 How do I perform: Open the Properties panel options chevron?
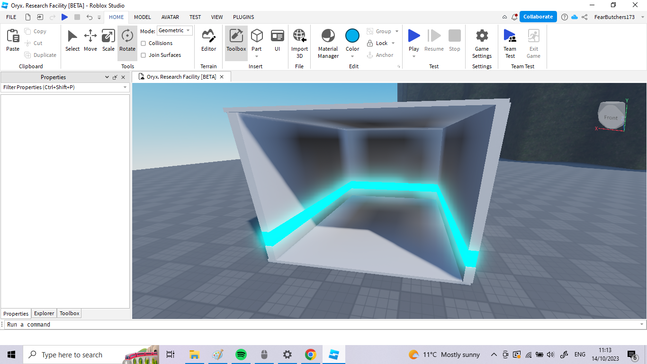coord(107,77)
